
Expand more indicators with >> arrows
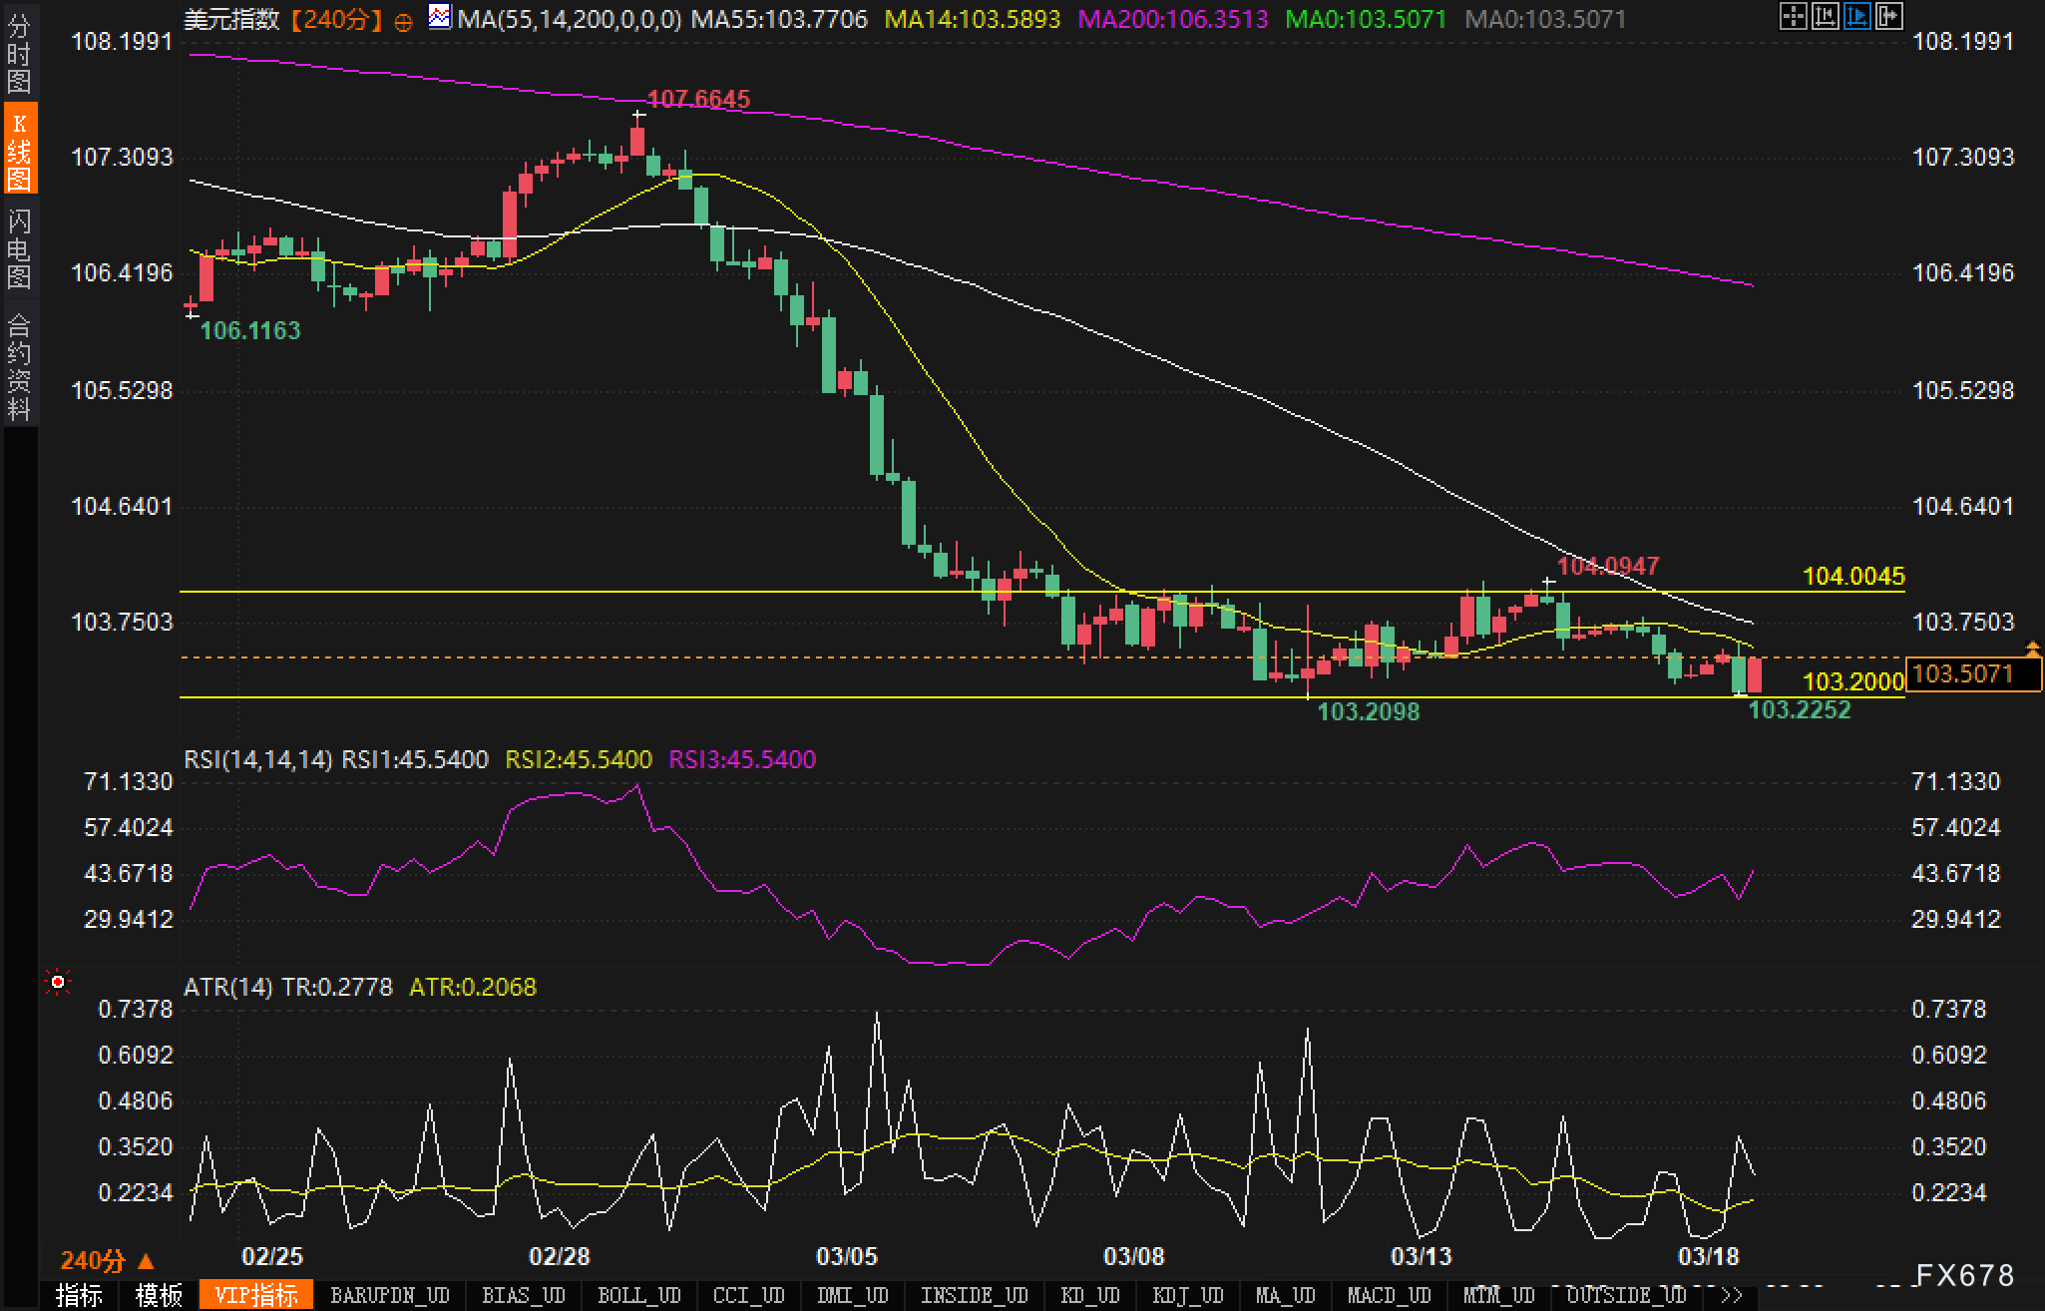[x=1732, y=1295]
